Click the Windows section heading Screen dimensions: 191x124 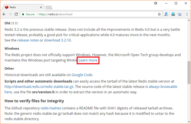click(12, 49)
